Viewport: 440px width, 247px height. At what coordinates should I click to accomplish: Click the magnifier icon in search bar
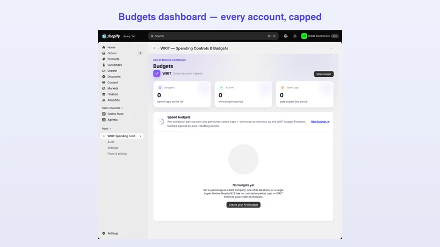click(x=152, y=36)
